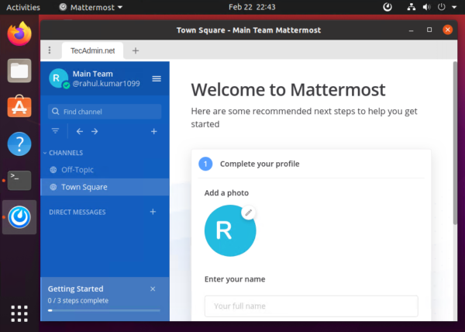The height and width of the screenshot is (332, 465).
Task: Go back using the left history arrow
Action: click(x=80, y=131)
